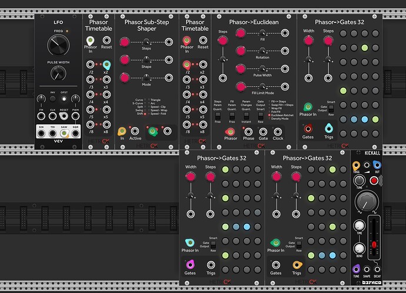Click the LFO PULSE WIDTH knob
This screenshot has height=293, width=406.
tap(58, 73)
